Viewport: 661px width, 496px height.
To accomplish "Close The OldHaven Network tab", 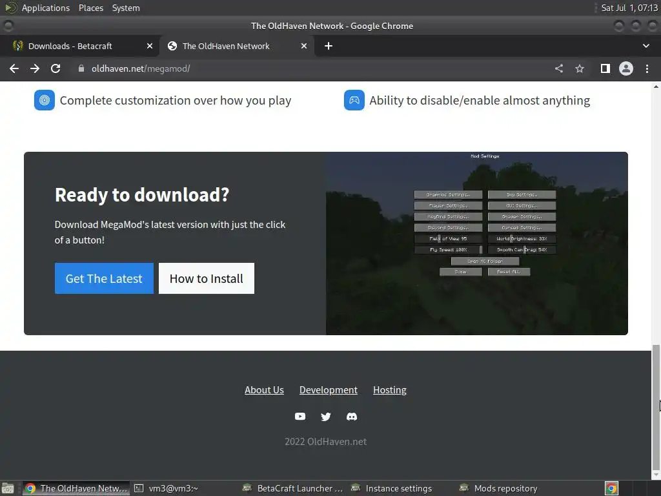I will [x=304, y=46].
